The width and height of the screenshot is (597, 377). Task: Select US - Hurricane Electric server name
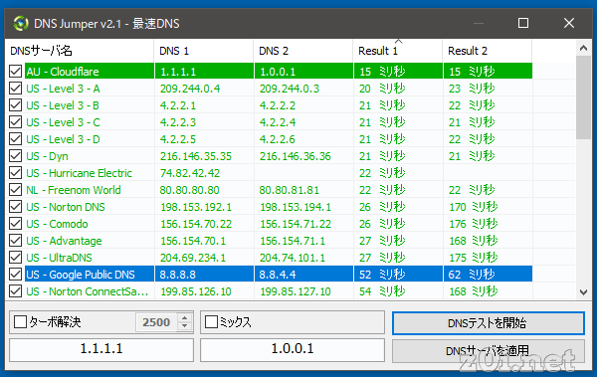79,173
